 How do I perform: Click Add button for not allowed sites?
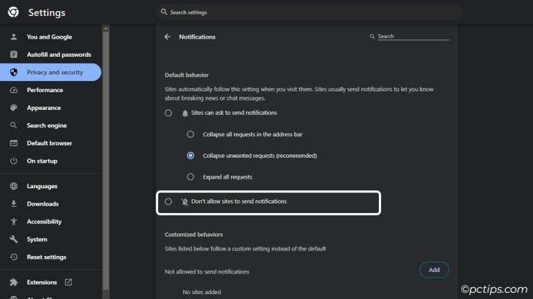click(x=434, y=270)
